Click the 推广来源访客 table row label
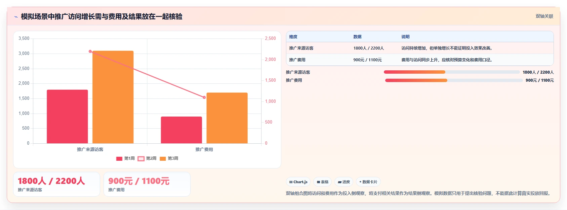Image resolution: width=567 pixels, height=210 pixels. tap(301, 48)
